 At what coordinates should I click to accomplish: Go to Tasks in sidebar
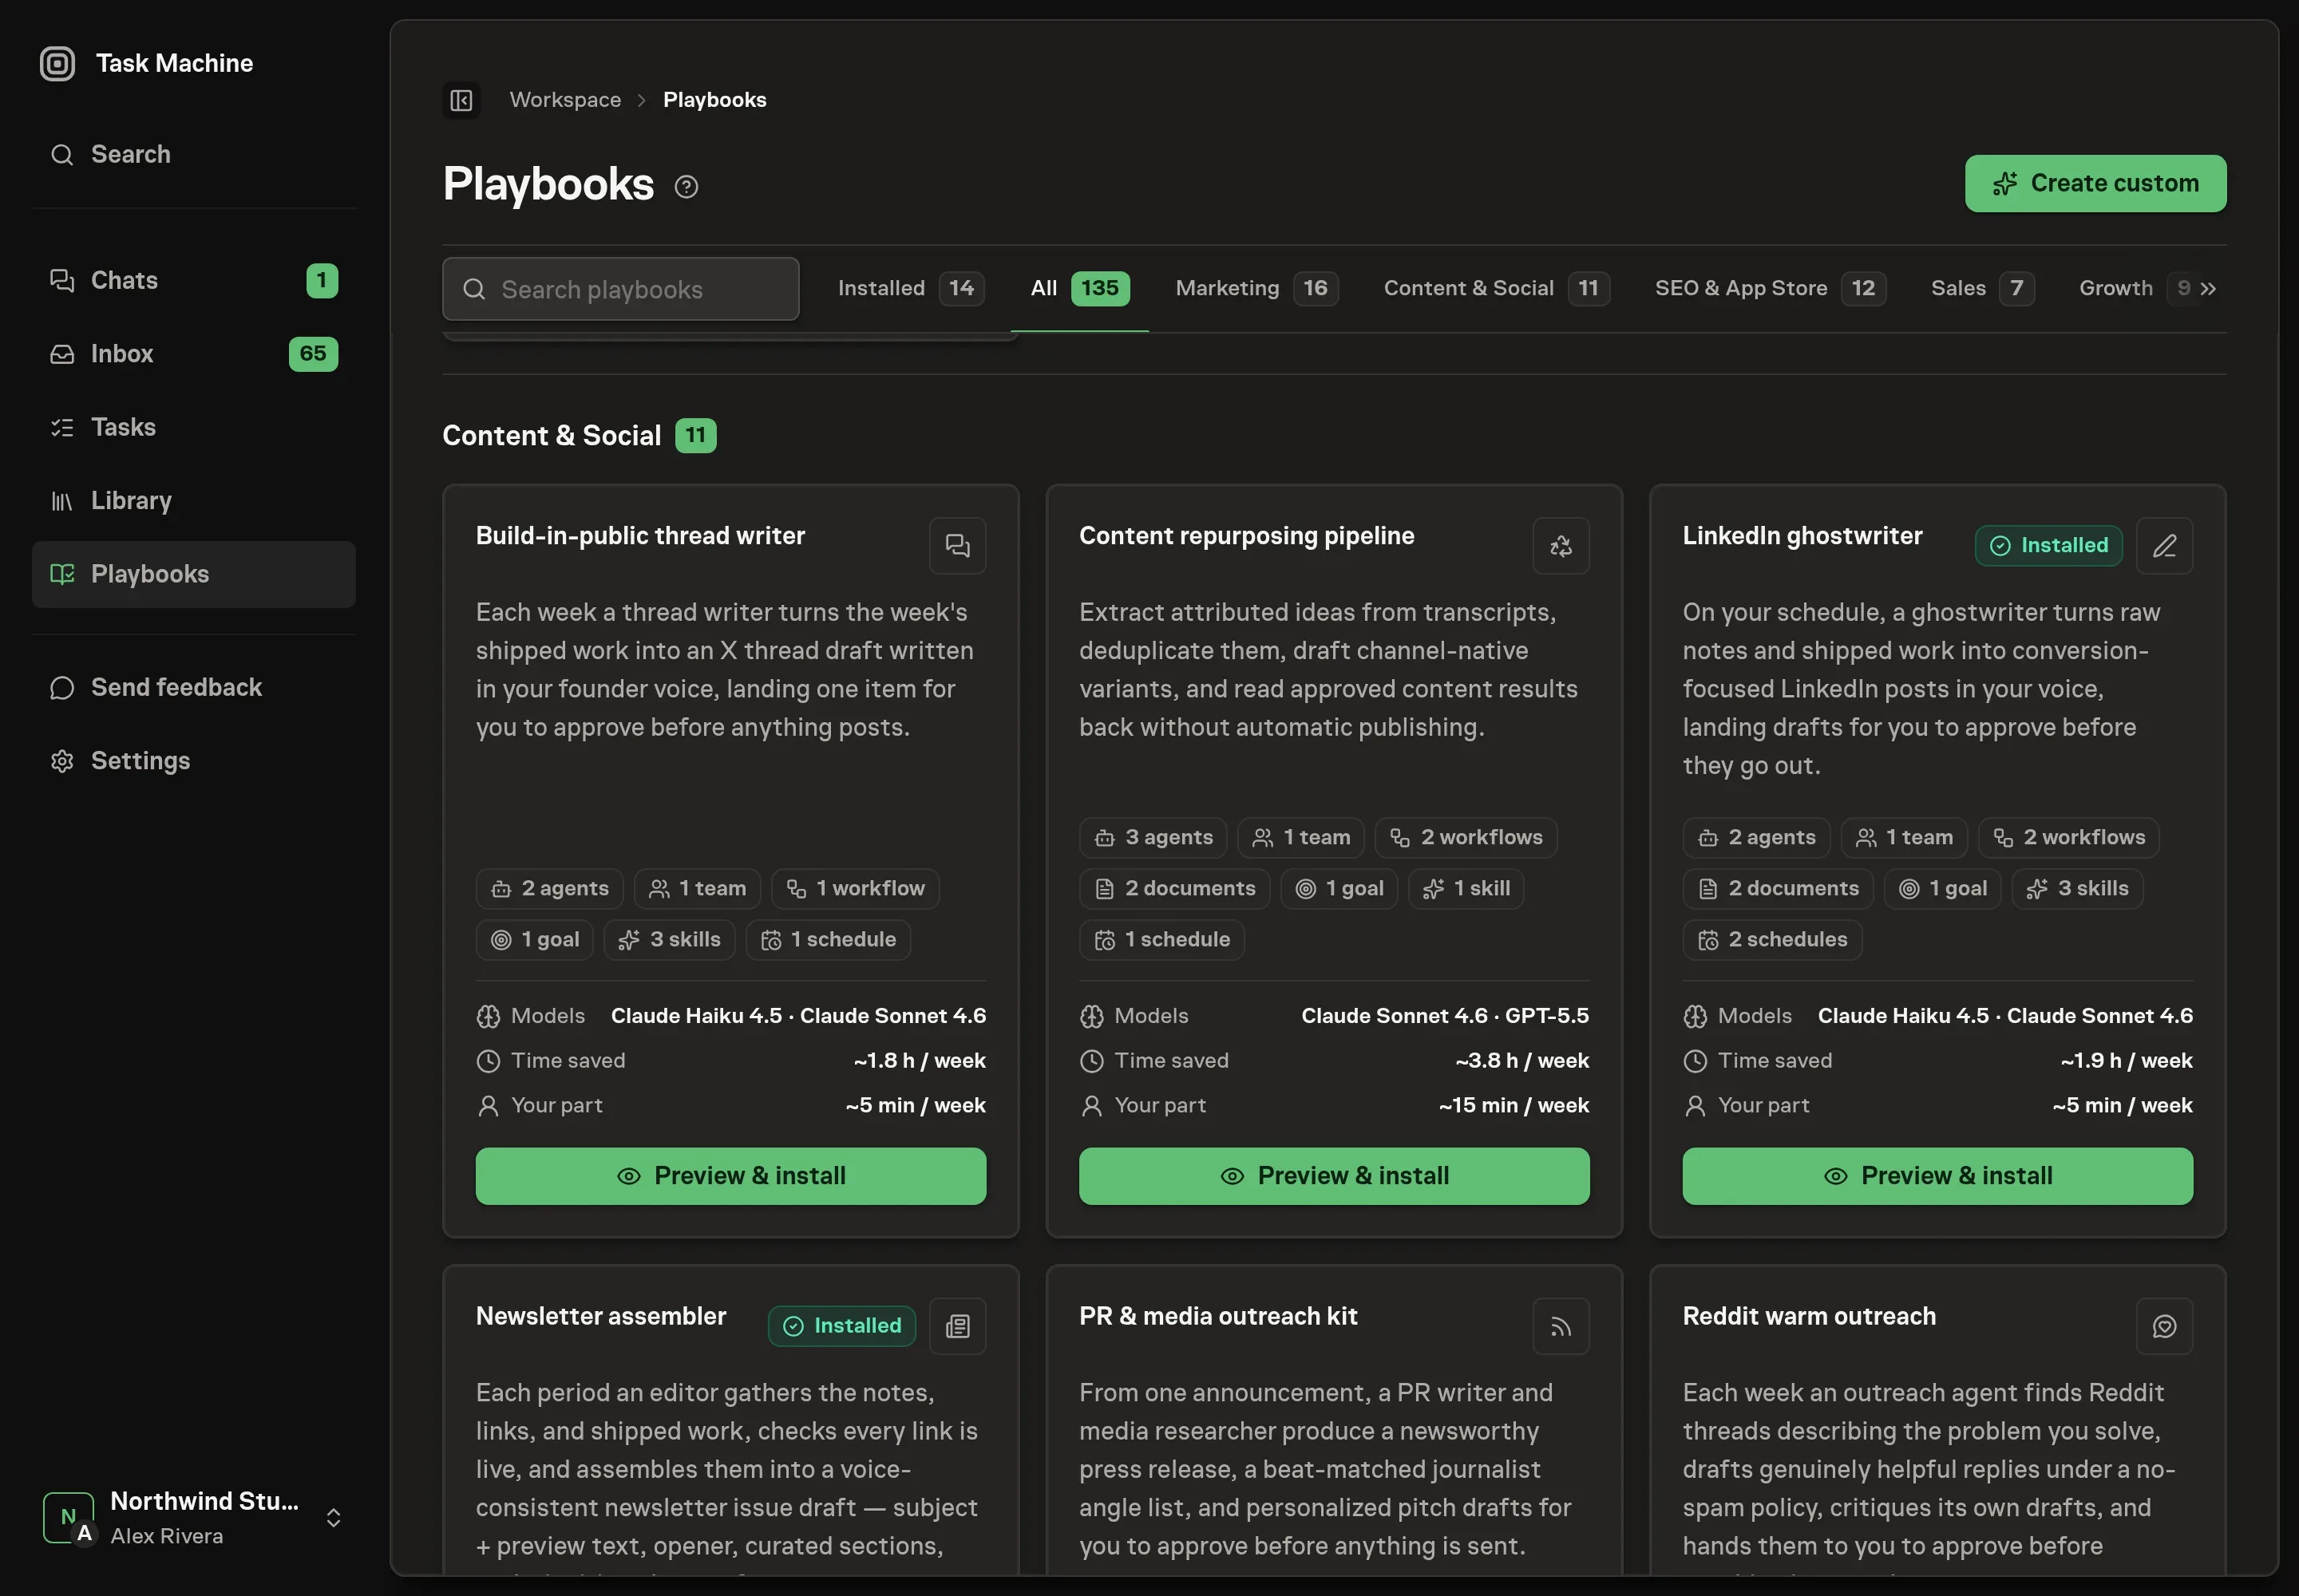194,427
